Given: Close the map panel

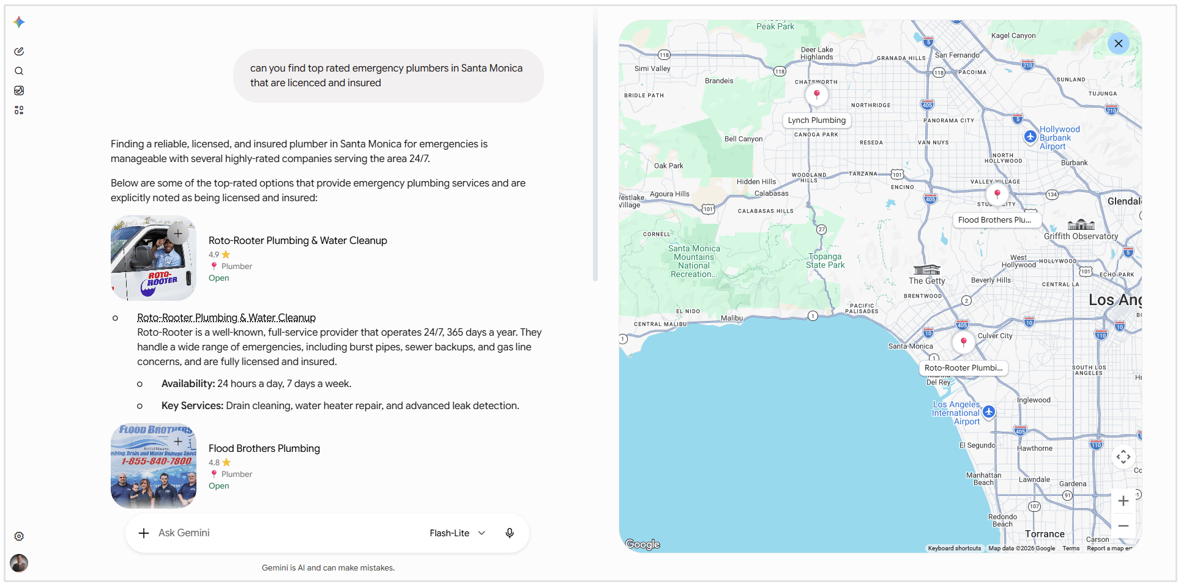Looking at the screenshot, I should coord(1119,43).
